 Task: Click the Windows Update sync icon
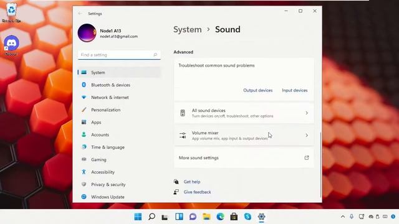[x=84, y=197]
